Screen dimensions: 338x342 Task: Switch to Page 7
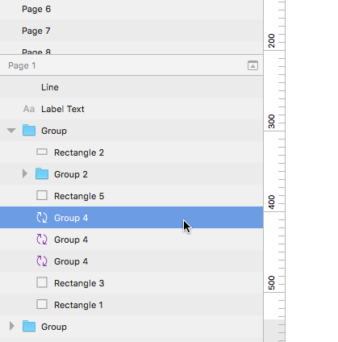(131, 31)
